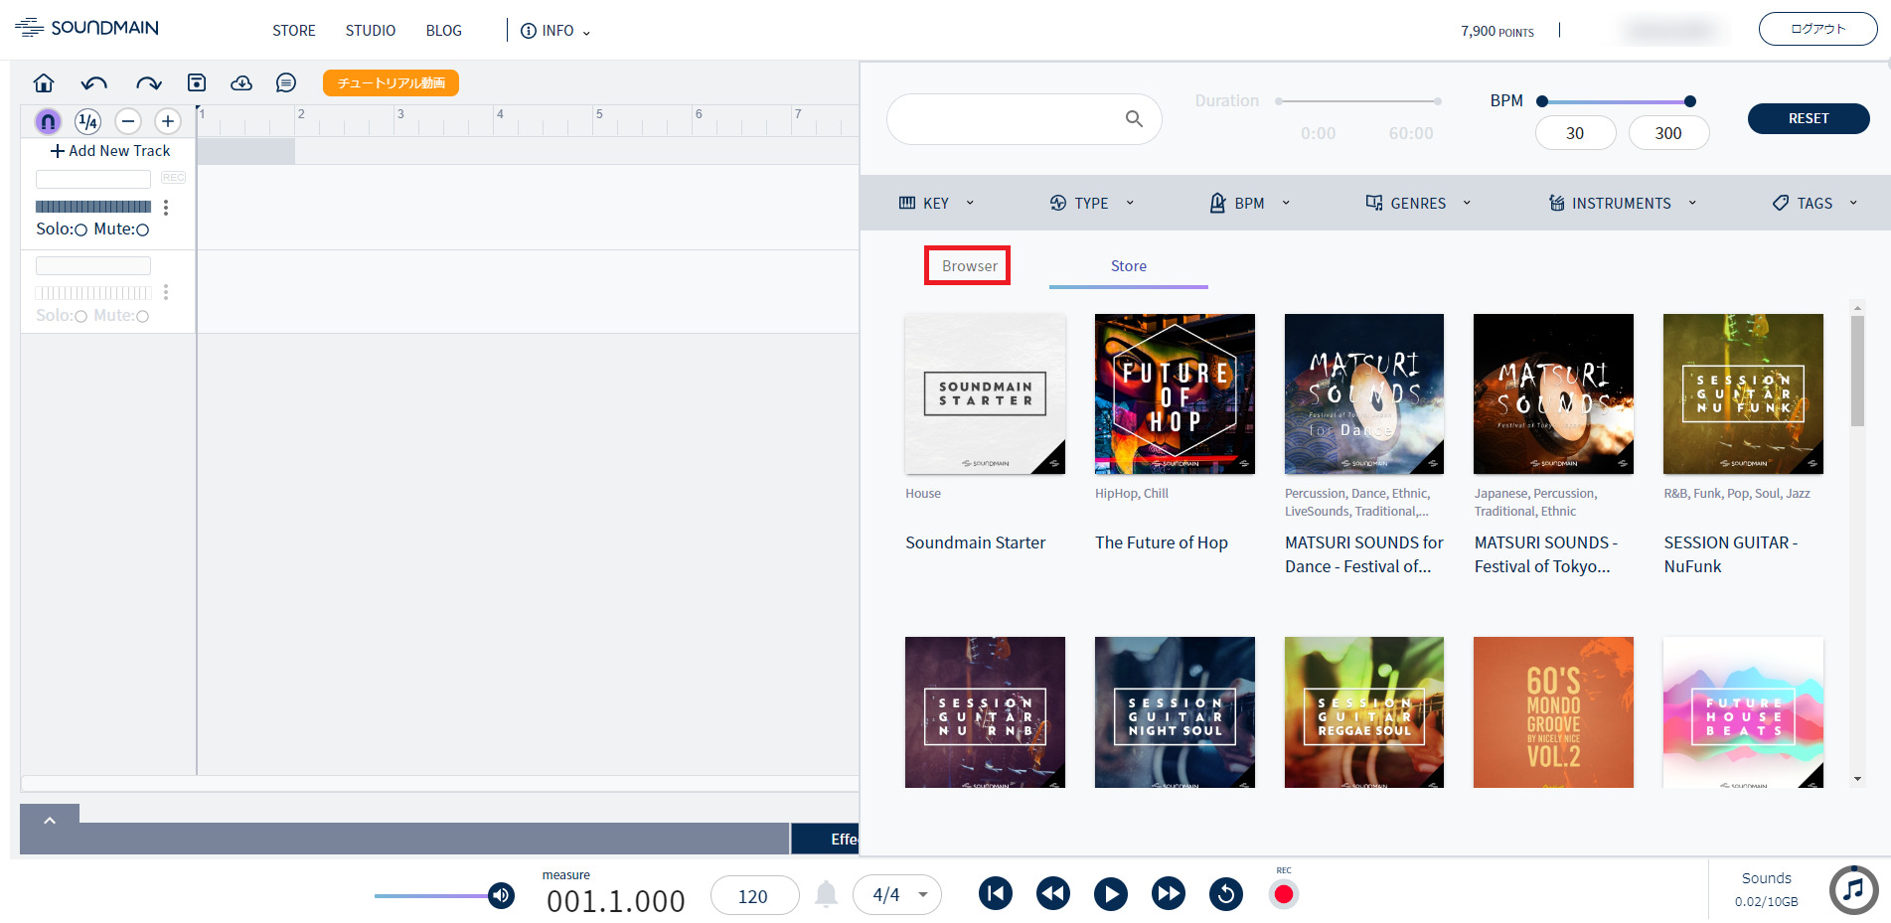Expand the TYPE filter dropdown
Image resolution: width=1891 pixels, height=923 pixels.
click(x=1091, y=203)
